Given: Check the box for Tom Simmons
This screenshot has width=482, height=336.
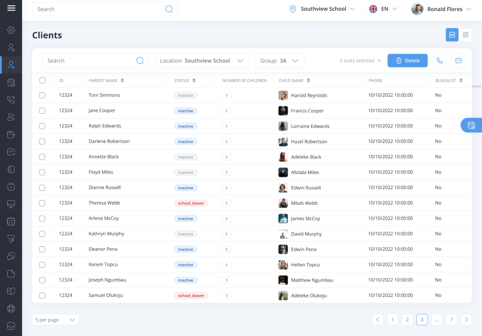Looking at the screenshot, I should coord(42,96).
